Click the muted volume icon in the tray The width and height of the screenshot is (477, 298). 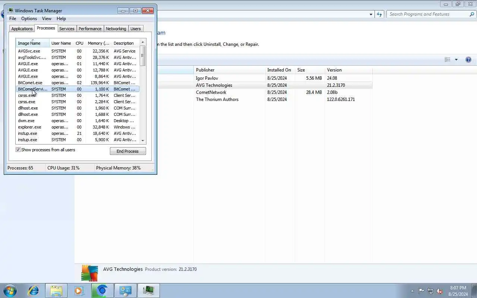pyautogui.click(x=439, y=291)
